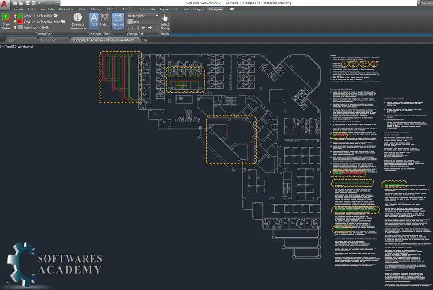The height and width of the screenshot is (290, 433).
Task: Select the Compare ribbon tab
Action: [x=215, y=9]
